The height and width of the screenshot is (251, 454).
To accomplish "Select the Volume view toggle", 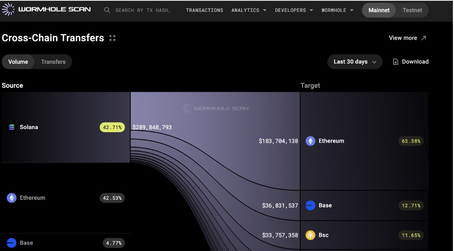I will 18,62.
